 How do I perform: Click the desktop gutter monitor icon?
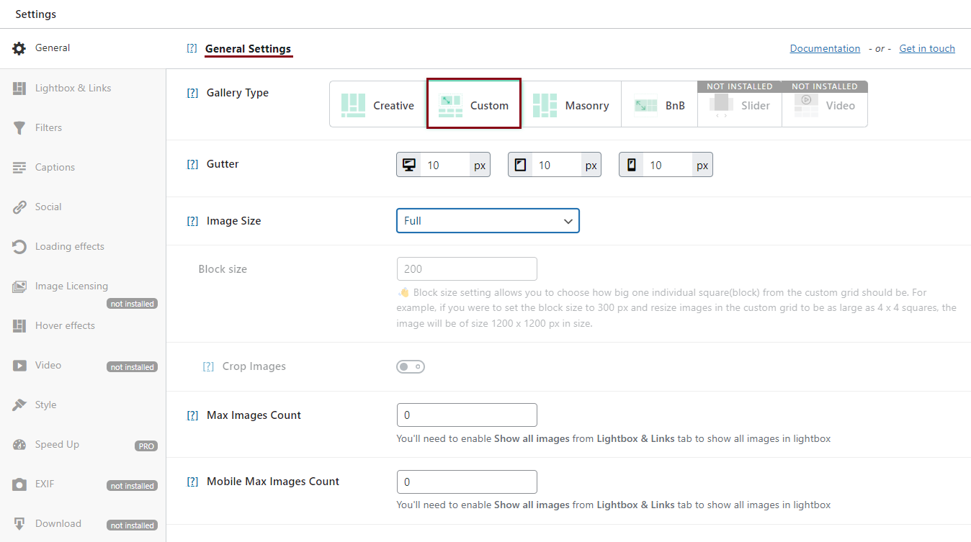tap(409, 165)
